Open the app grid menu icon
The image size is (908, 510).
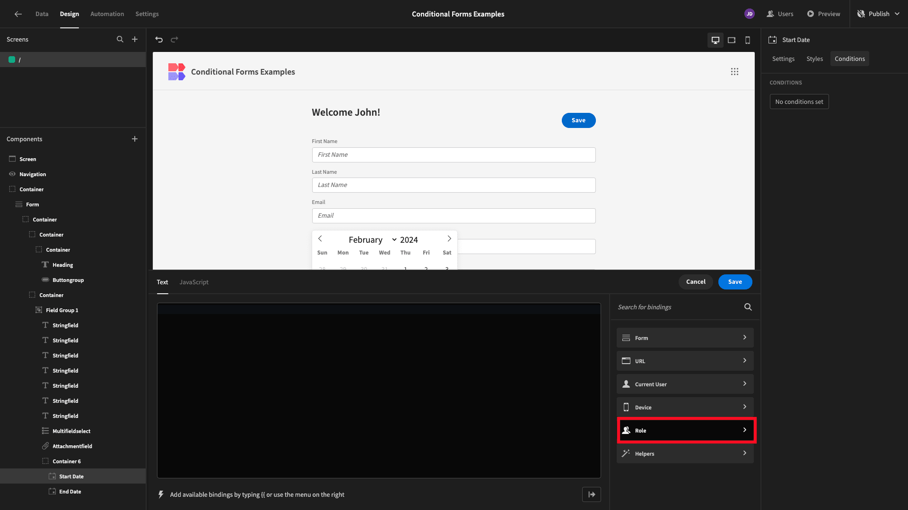pyautogui.click(x=734, y=72)
